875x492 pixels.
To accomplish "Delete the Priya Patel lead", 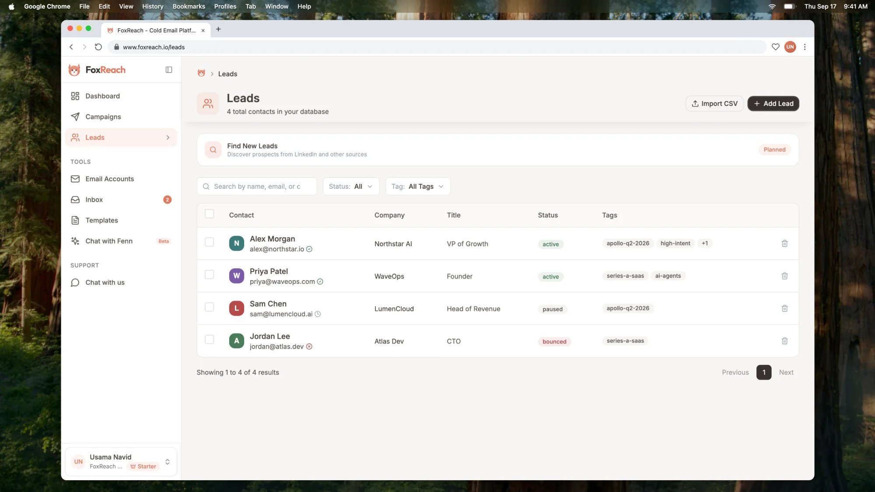I will coord(784,276).
